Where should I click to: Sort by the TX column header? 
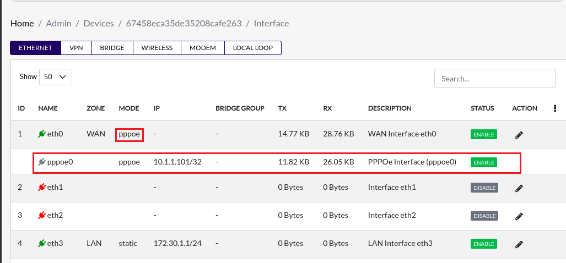(x=282, y=108)
